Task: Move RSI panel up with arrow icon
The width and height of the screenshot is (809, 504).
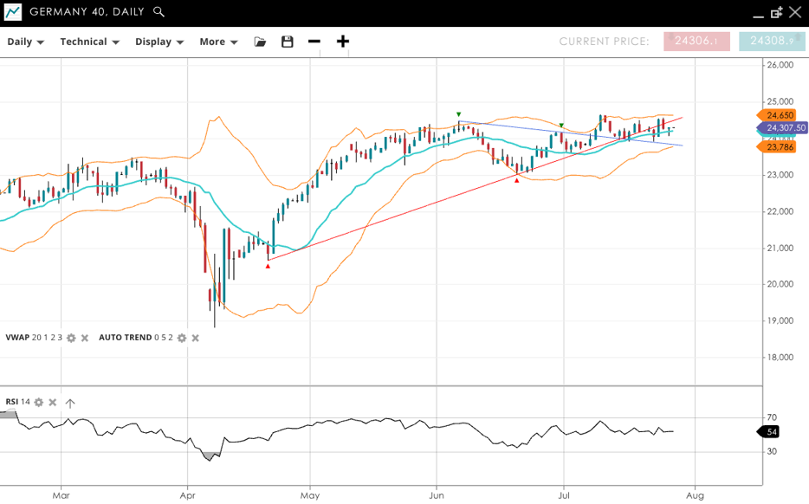Action: (70, 402)
